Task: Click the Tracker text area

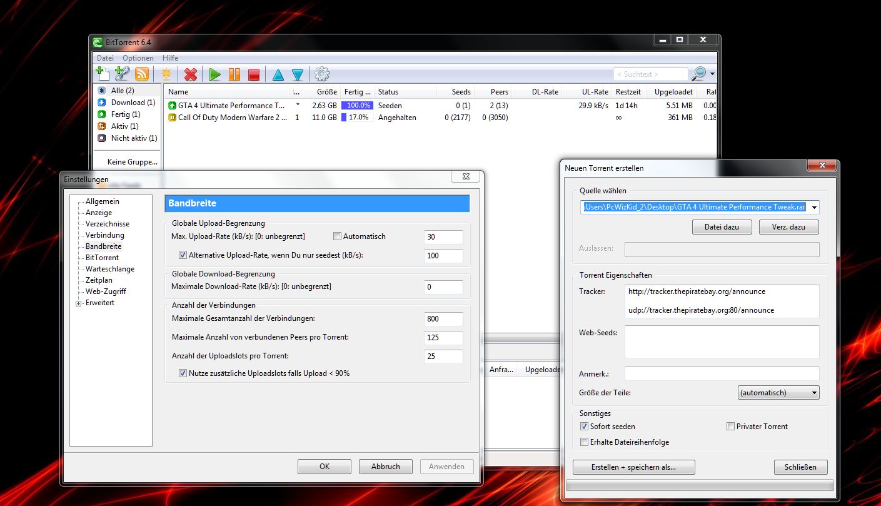Action: tap(722, 301)
